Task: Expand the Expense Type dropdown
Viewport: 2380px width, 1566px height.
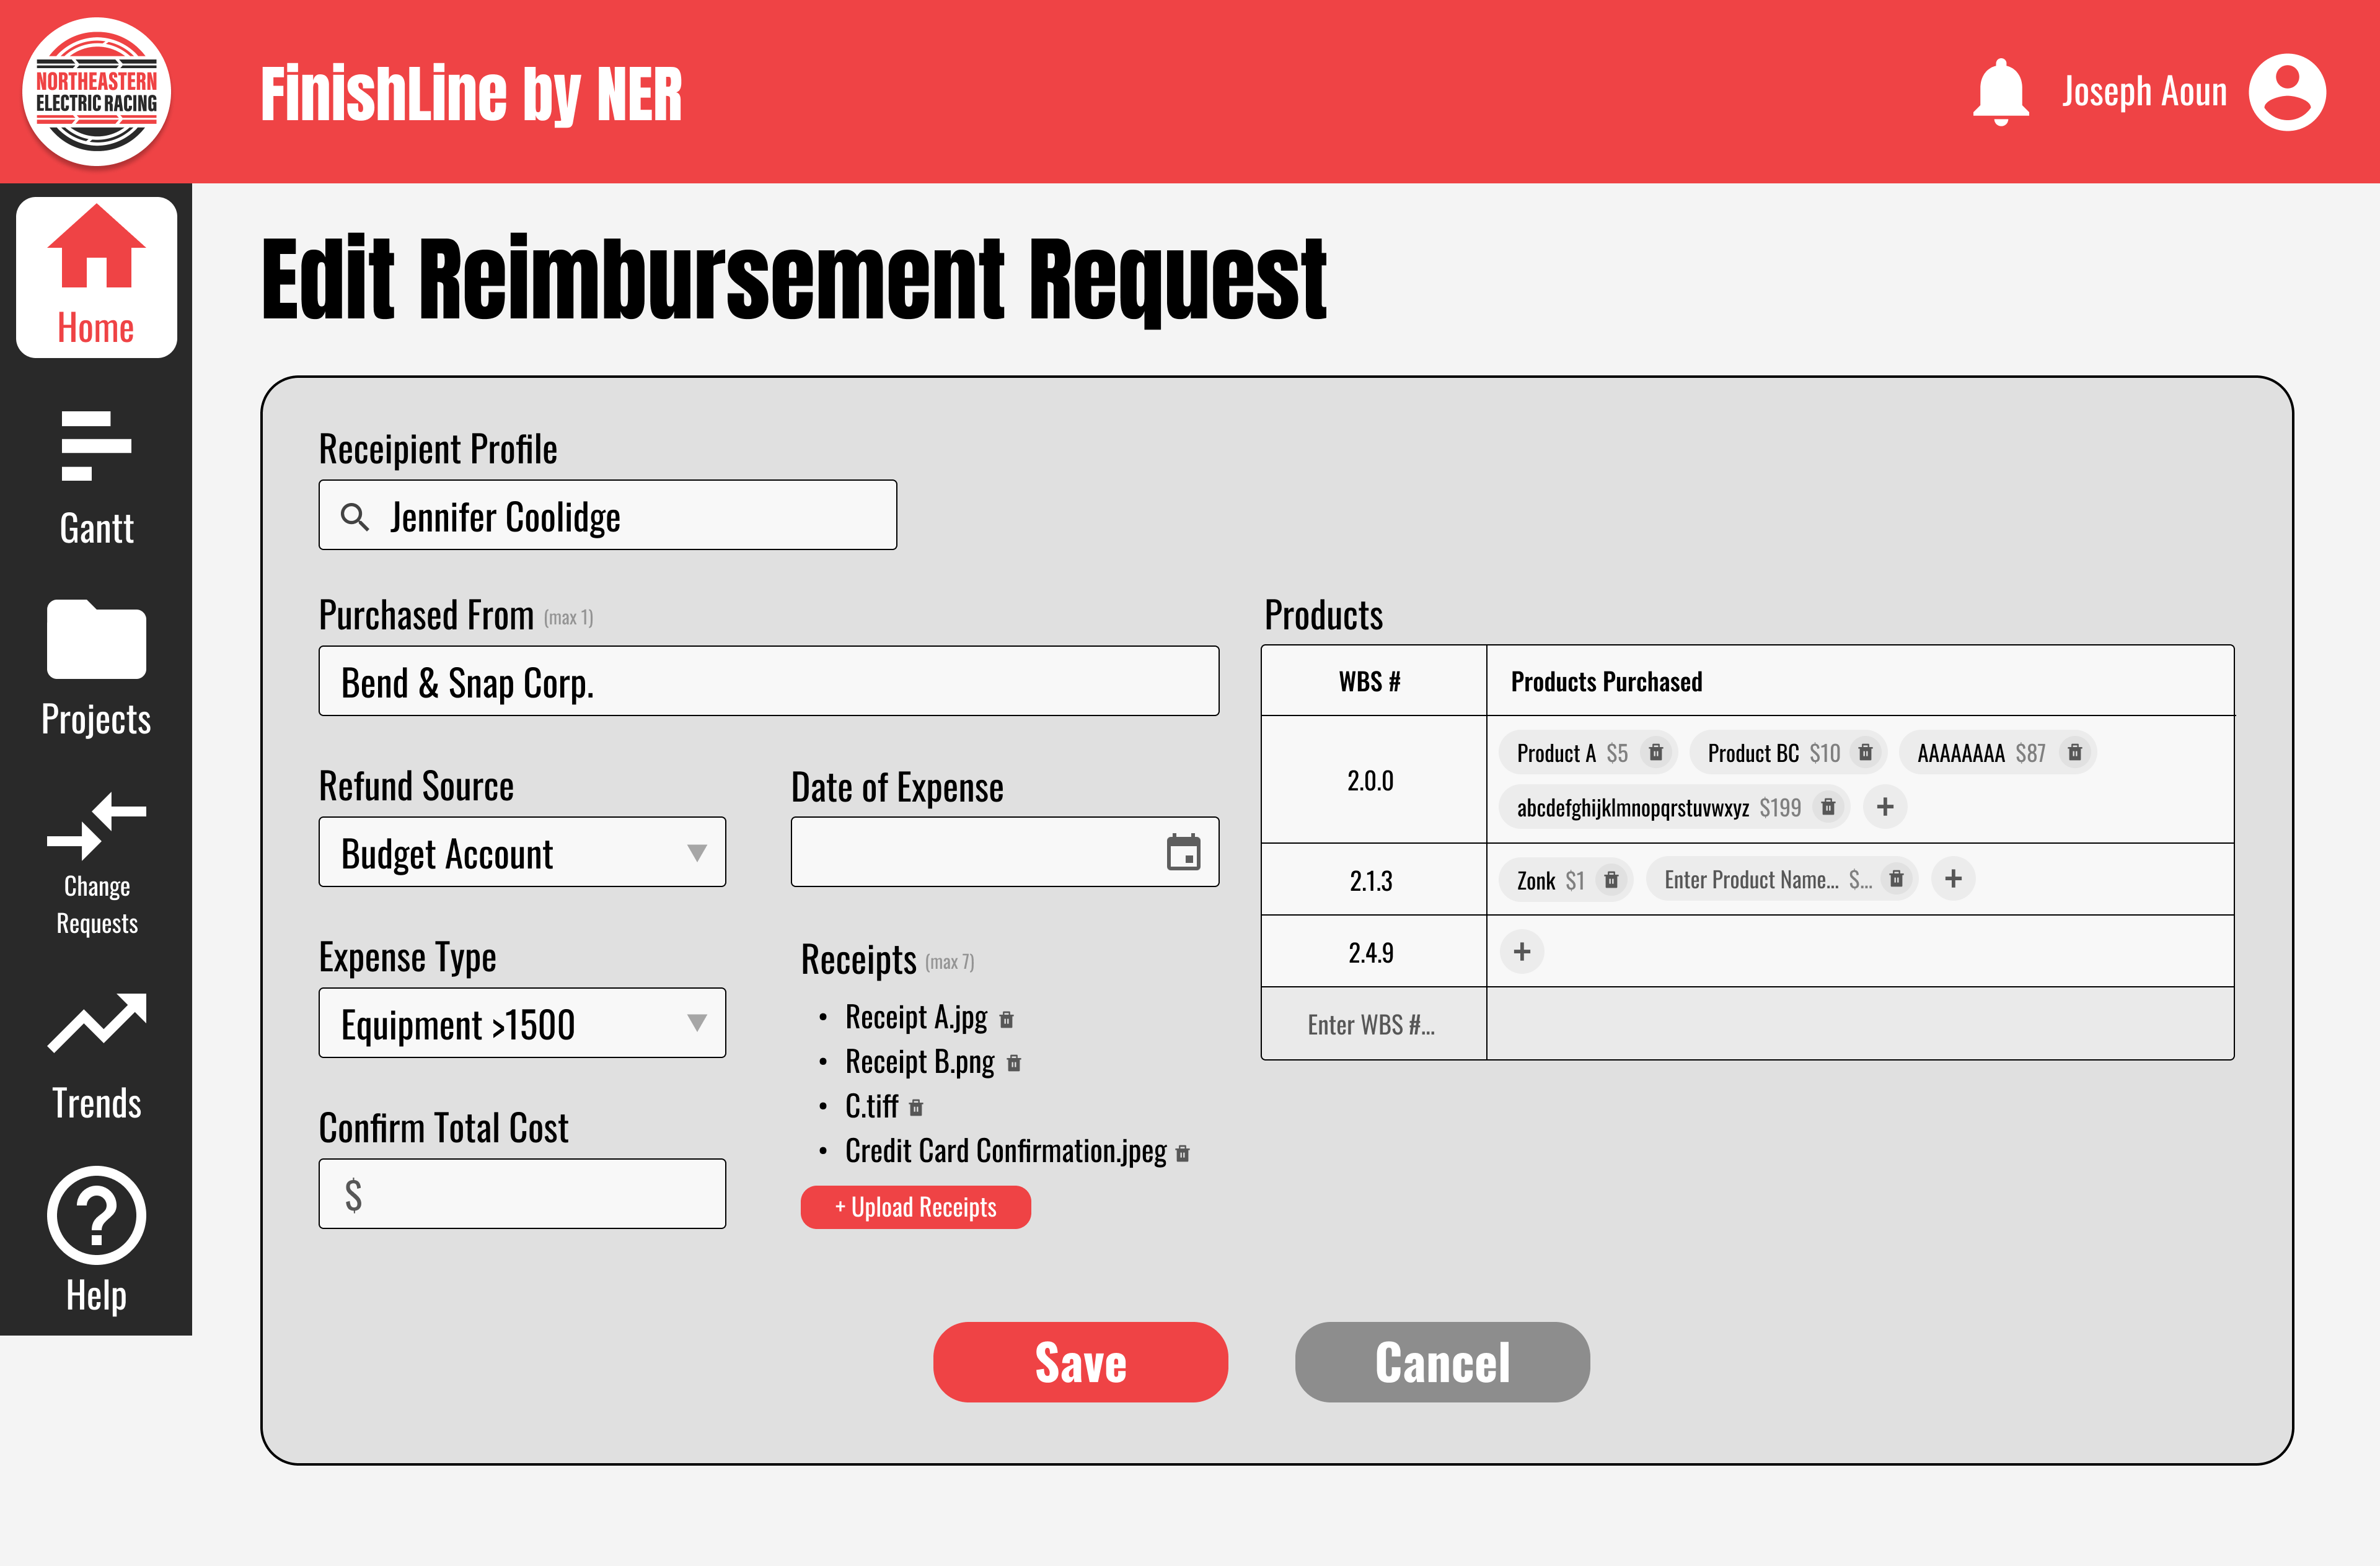Action: pyautogui.click(x=698, y=1022)
